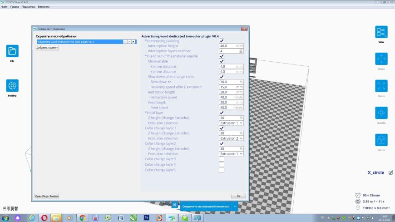Open the Параметры menu
395x222 pixels.
pos(28,7)
